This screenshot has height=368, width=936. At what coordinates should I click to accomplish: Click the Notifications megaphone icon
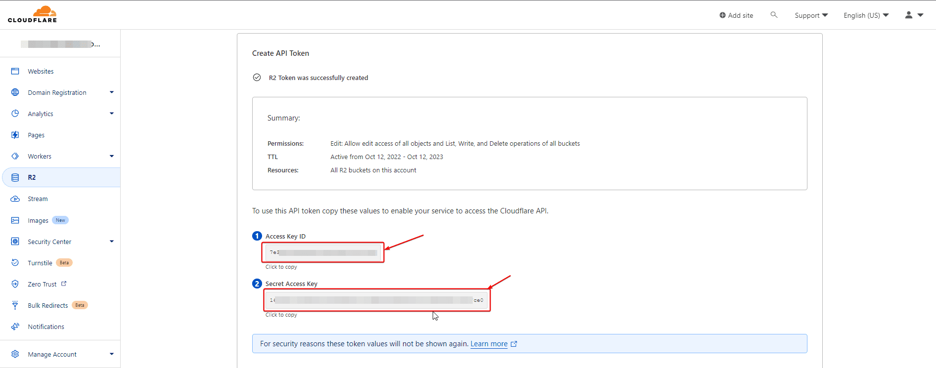pyautogui.click(x=15, y=327)
